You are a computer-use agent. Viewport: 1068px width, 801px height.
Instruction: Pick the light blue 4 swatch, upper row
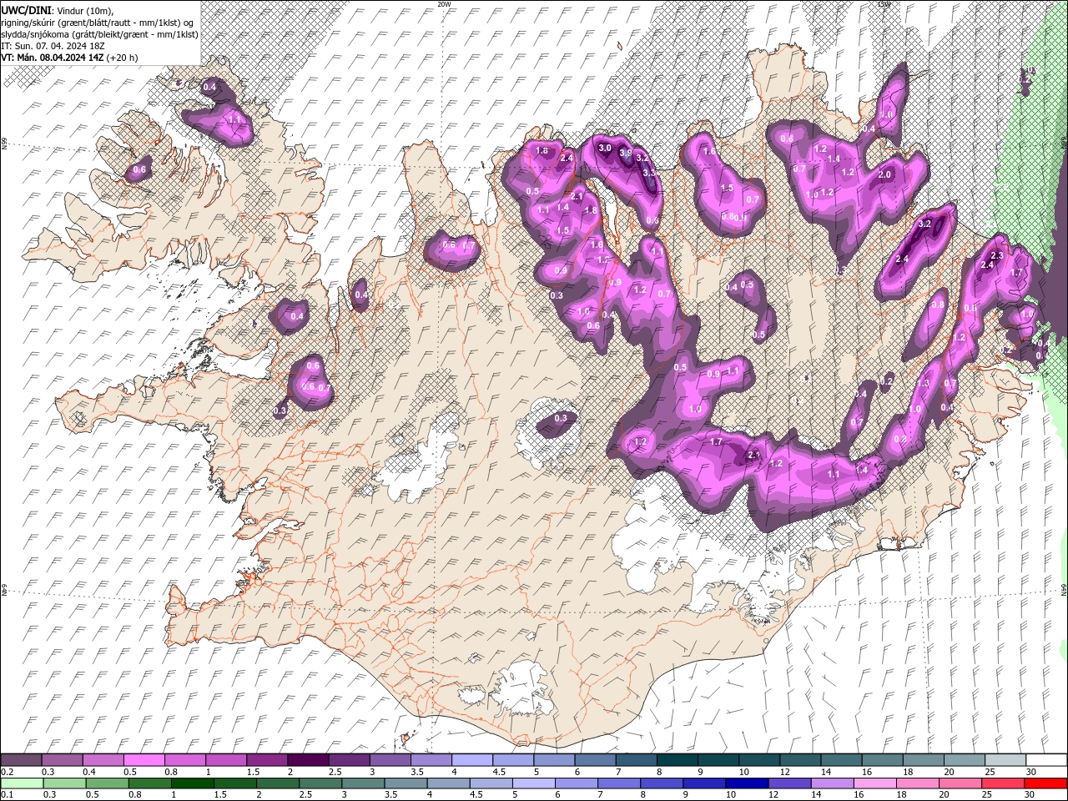click(472, 759)
